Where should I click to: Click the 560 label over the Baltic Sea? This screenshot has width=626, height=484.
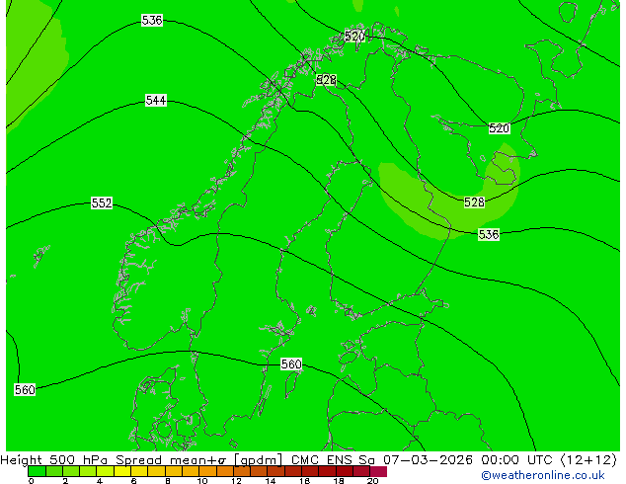291,364
